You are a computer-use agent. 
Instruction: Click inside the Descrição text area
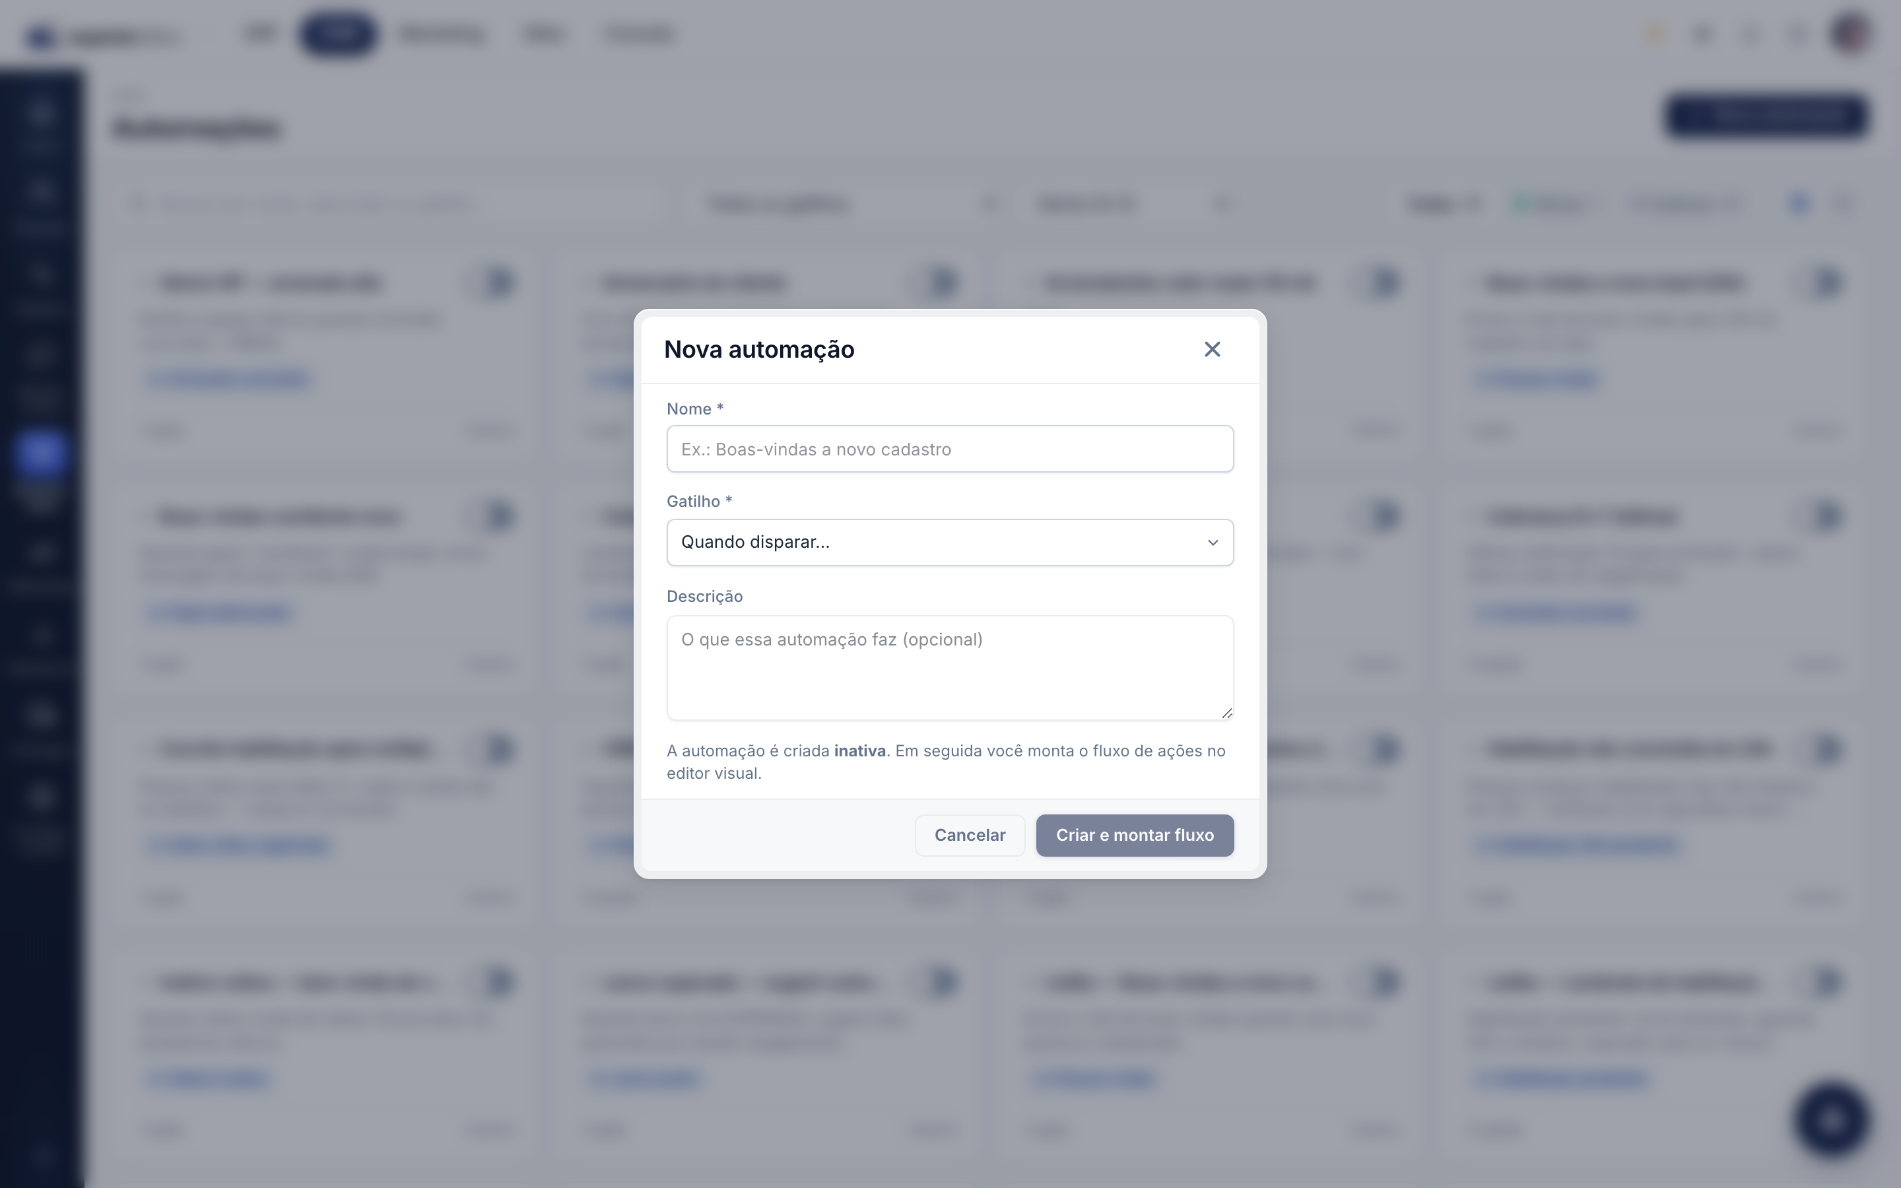pyautogui.click(x=950, y=668)
